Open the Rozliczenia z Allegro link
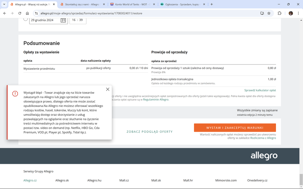This screenshot has height=189, width=303. 263,138
